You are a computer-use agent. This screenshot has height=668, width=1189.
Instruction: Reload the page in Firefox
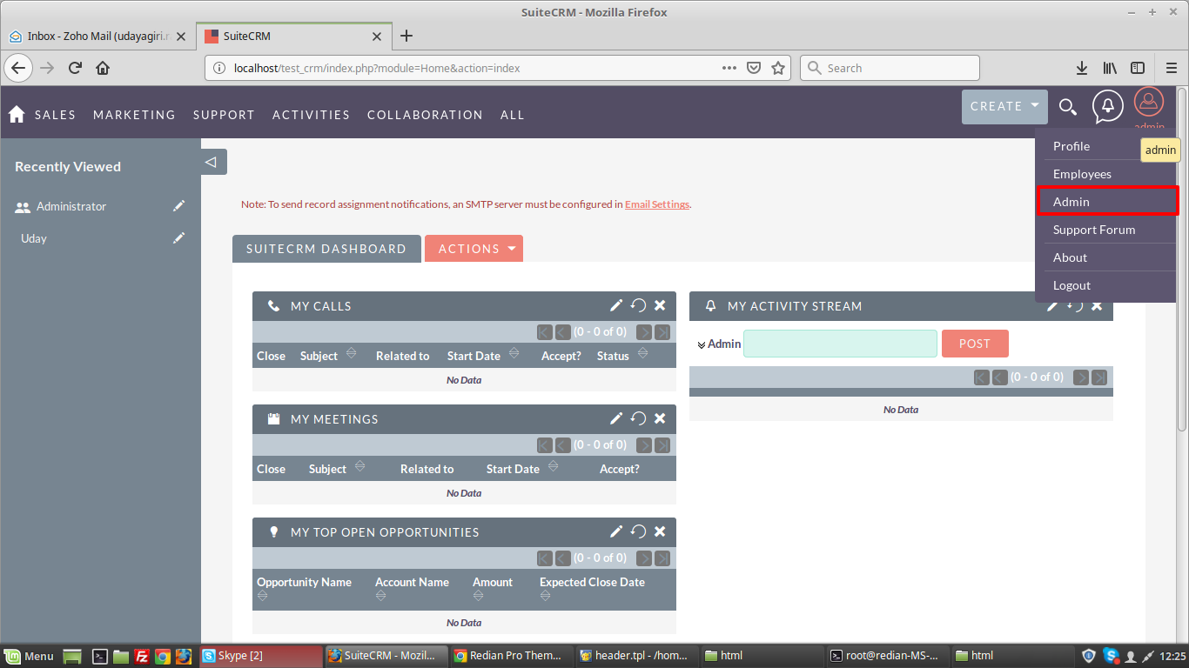tap(75, 68)
